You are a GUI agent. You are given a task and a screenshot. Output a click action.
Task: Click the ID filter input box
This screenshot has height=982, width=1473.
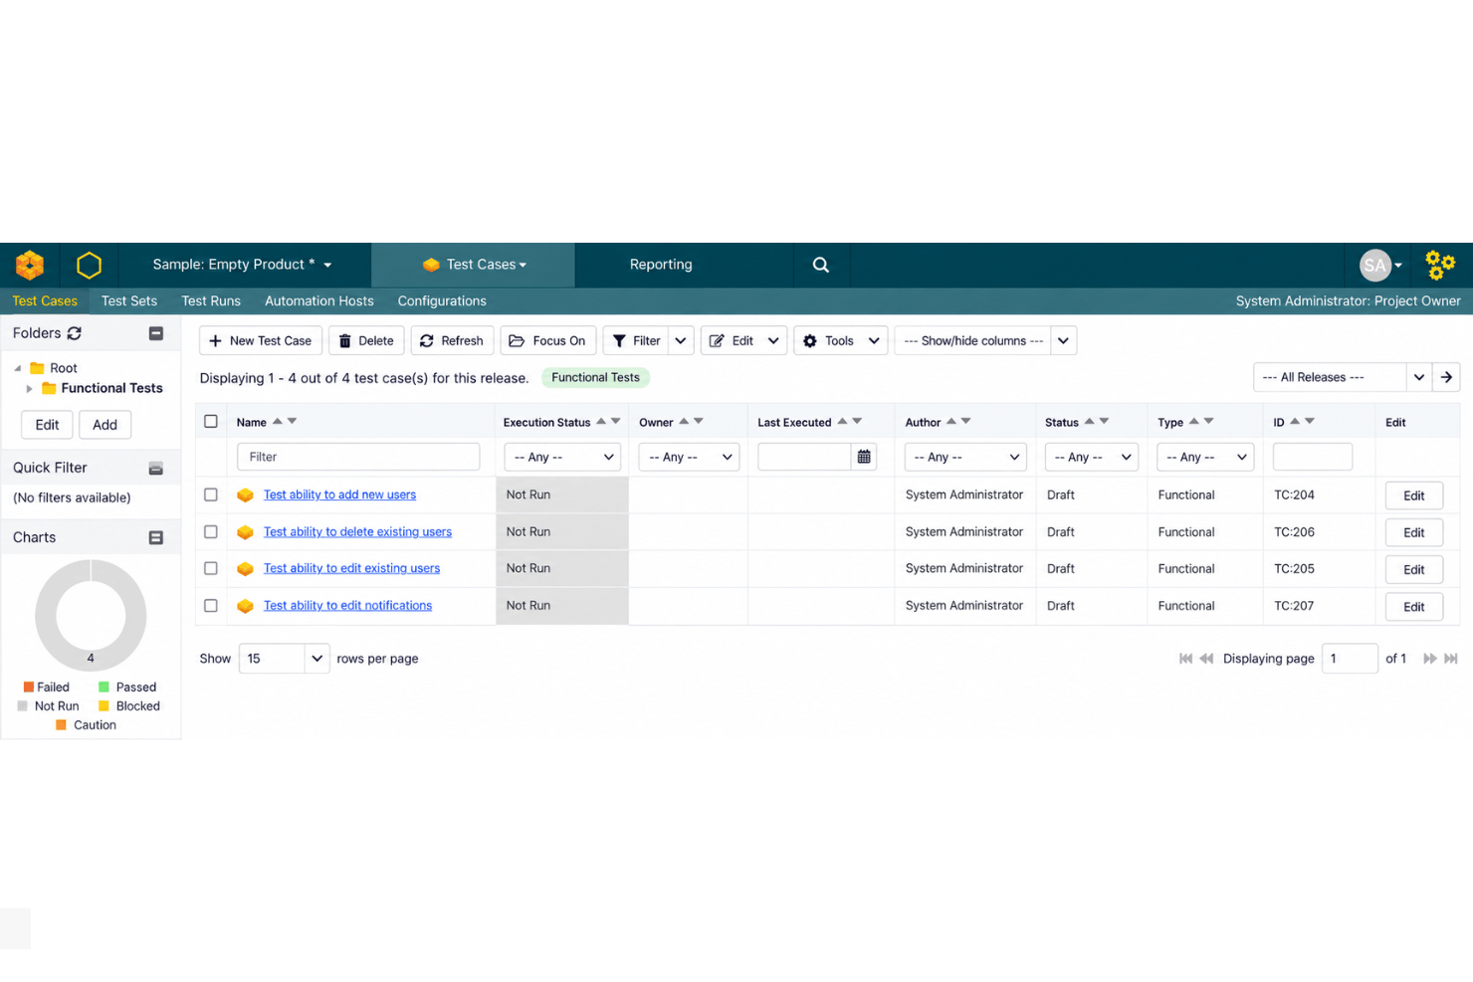[x=1313, y=457]
